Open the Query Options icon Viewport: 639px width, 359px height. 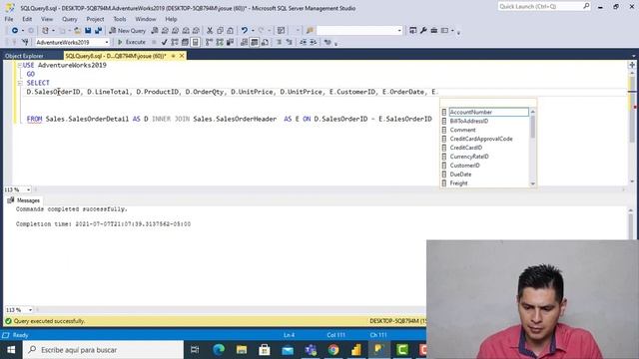(x=185, y=42)
